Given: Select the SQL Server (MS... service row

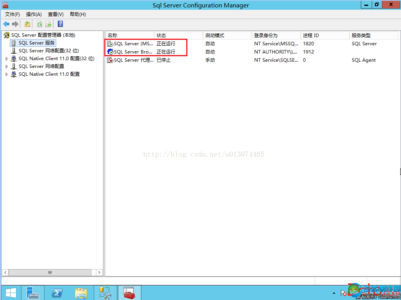Looking at the screenshot, I should pyautogui.click(x=252, y=44).
